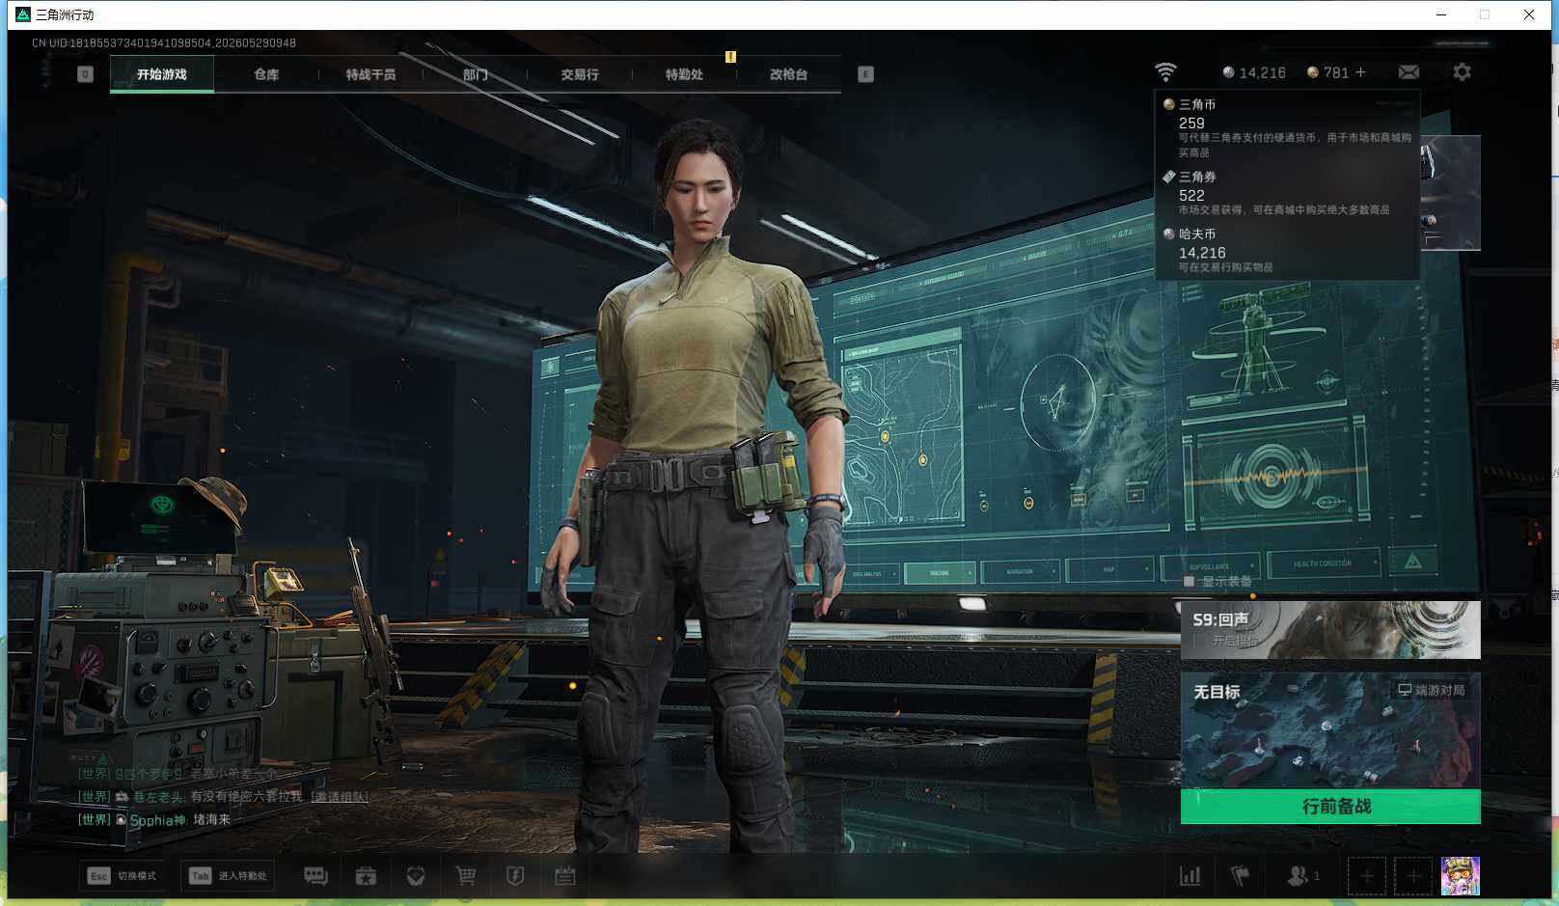Select the 无目标 map card
1559x906 pixels.
[x=1330, y=731]
